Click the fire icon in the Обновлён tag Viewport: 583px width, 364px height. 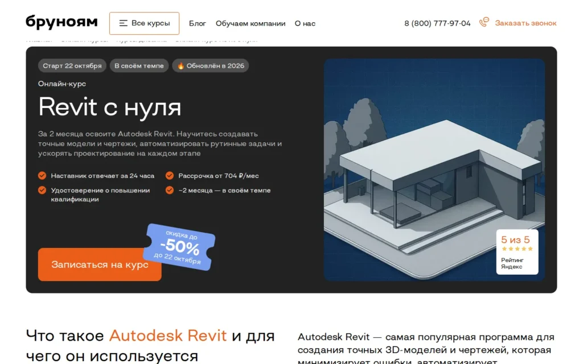point(180,66)
